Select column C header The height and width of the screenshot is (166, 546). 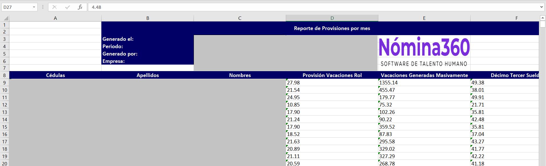coord(240,18)
